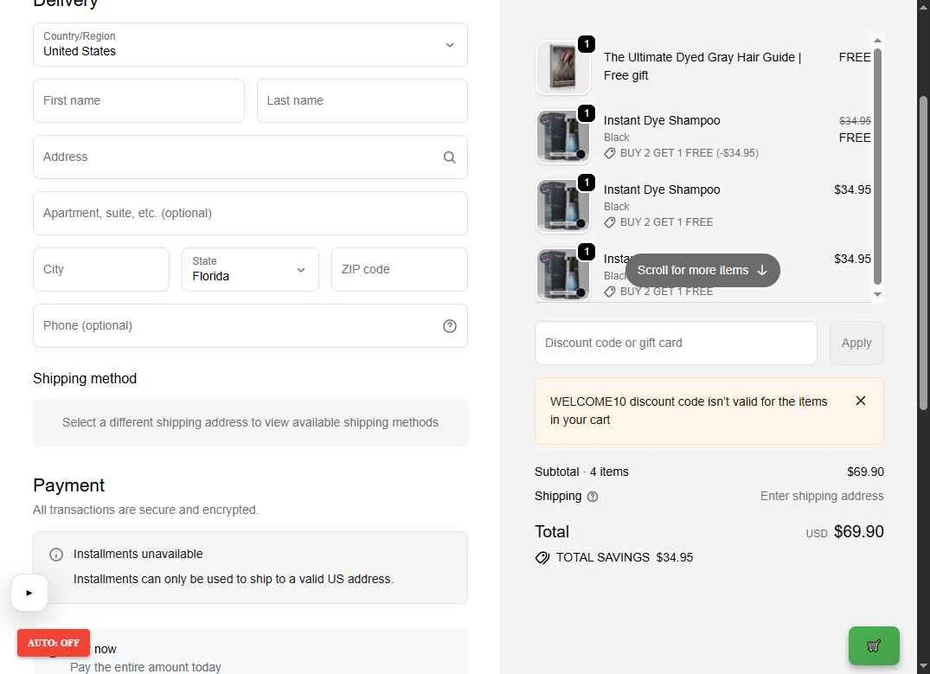This screenshot has height=674, width=930.
Task: Click the partially hidden last shampoo thumbnail
Action: tap(562, 274)
